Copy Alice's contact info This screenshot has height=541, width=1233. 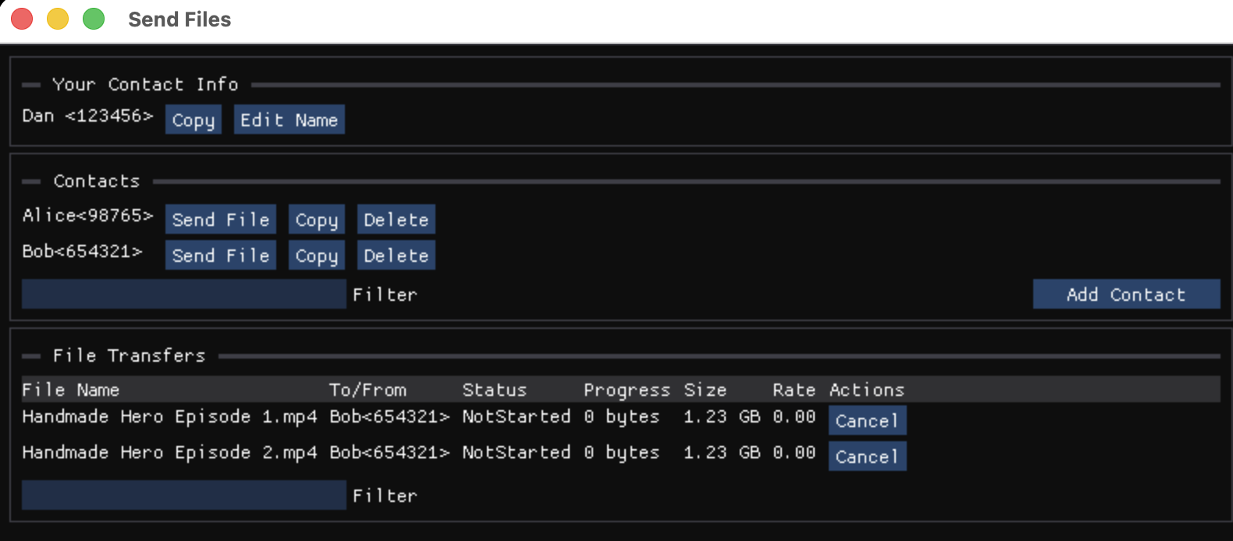coord(316,220)
